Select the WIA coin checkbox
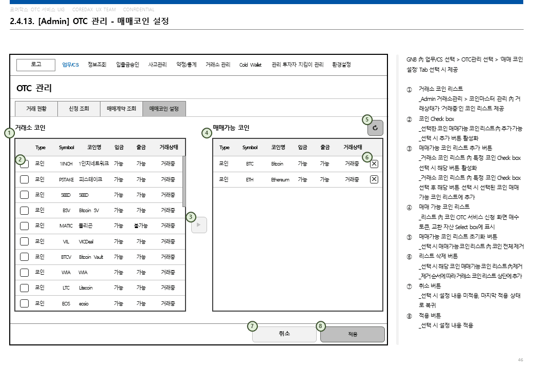533x369 pixels. (x=24, y=272)
